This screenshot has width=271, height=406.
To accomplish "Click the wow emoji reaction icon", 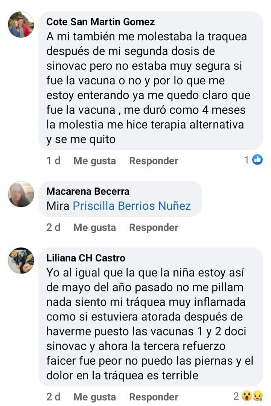I will 247,396.
